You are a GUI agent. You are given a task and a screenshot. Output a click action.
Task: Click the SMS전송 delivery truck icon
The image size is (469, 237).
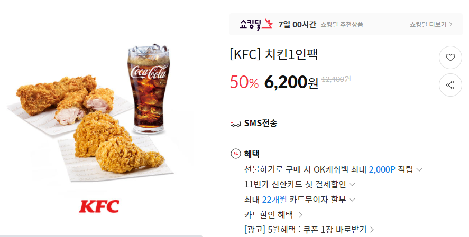(x=236, y=122)
